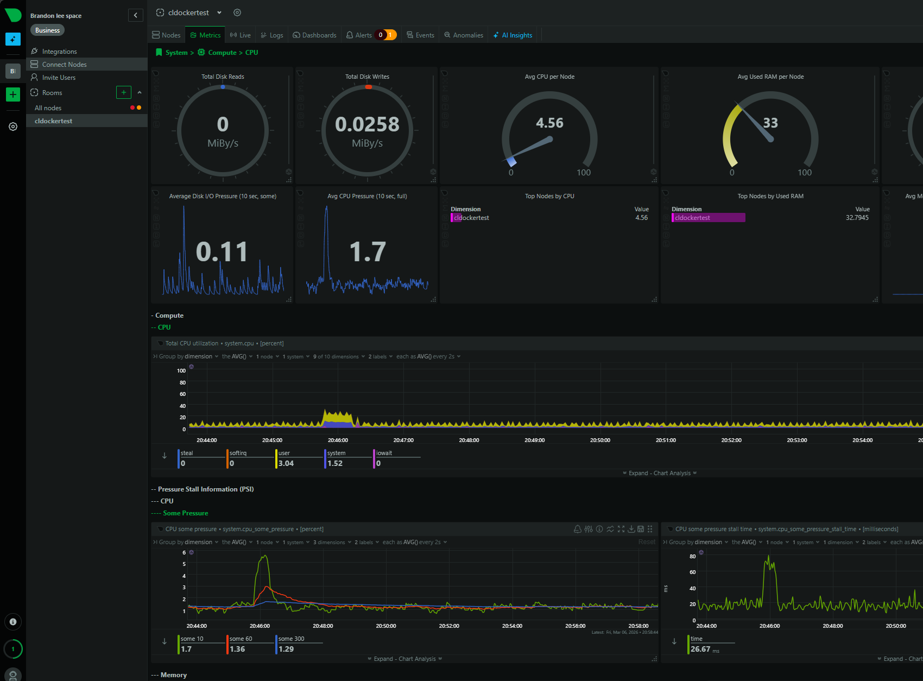The image size is (923, 681).
Task: Expand Chart Analysis under Total CPU utilization
Action: click(659, 473)
